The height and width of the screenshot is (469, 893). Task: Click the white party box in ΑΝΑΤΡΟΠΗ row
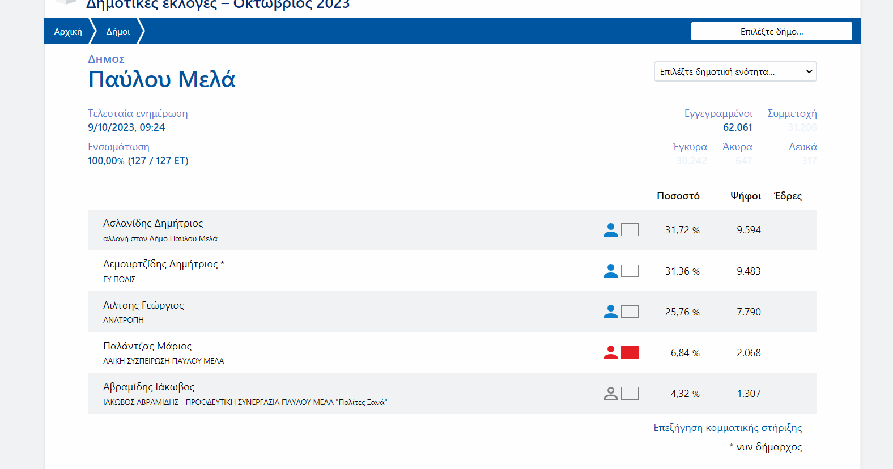[630, 312]
